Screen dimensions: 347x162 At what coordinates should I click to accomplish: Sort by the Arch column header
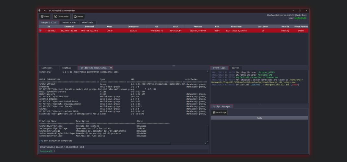[175, 27]
